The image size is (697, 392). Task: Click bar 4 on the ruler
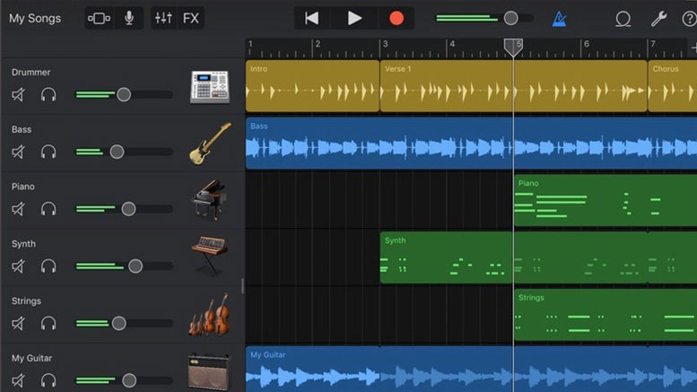click(452, 44)
